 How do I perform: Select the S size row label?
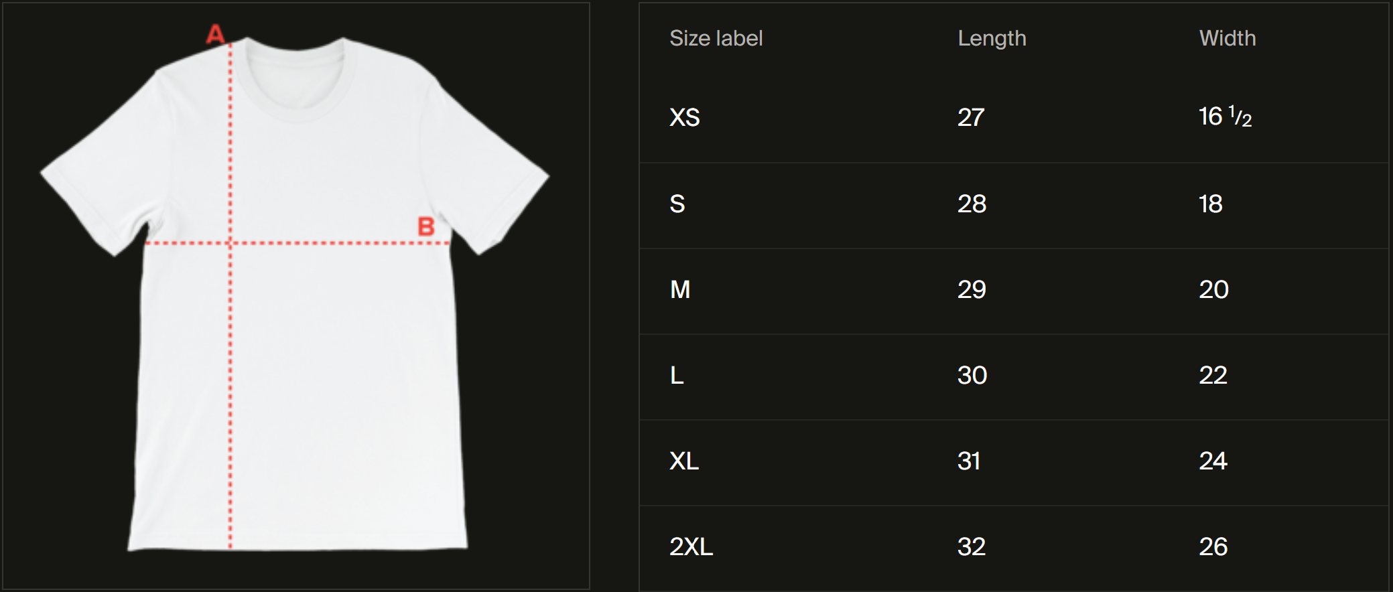pyautogui.click(x=677, y=204)
